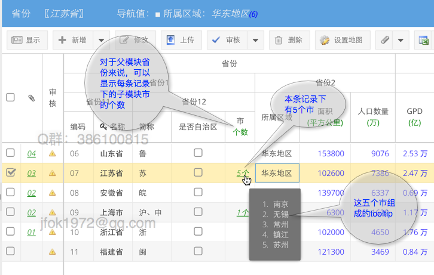This screenshot has height=275, width=434.
Task: Sort by the 人口数量 column header
Action: (373, 116)
